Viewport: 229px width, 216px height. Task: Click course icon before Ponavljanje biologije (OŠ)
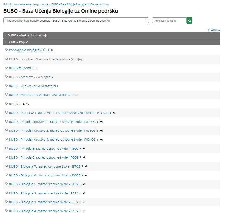[x=6, y=50]
